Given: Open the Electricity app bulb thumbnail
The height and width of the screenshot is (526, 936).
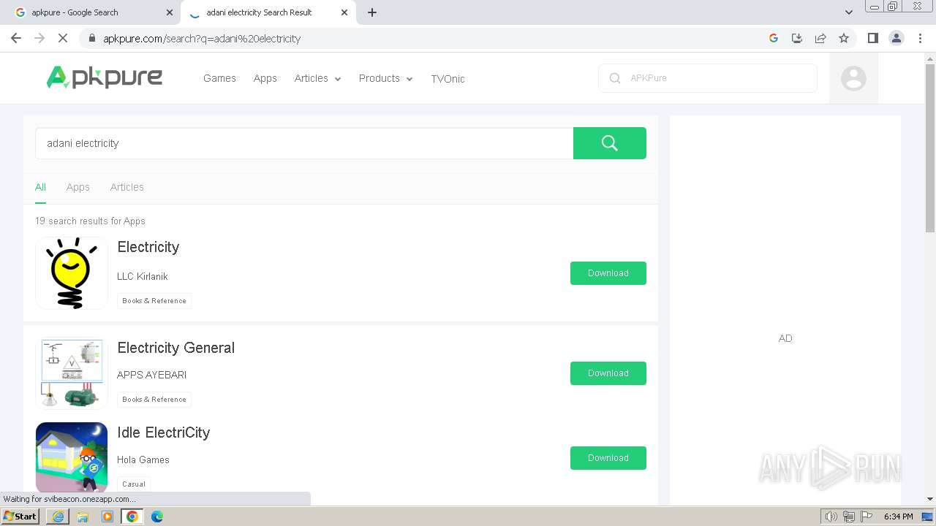Looking at the screenshot, I should tap(72, 273).
